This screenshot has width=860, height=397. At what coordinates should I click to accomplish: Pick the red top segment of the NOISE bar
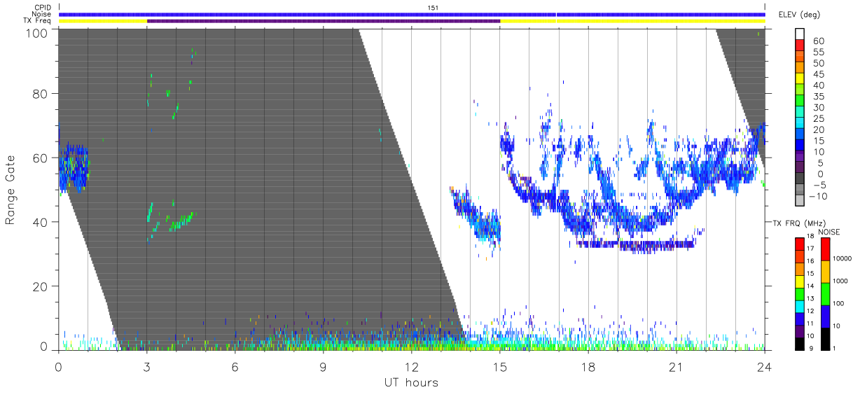[x=825, y=249]
